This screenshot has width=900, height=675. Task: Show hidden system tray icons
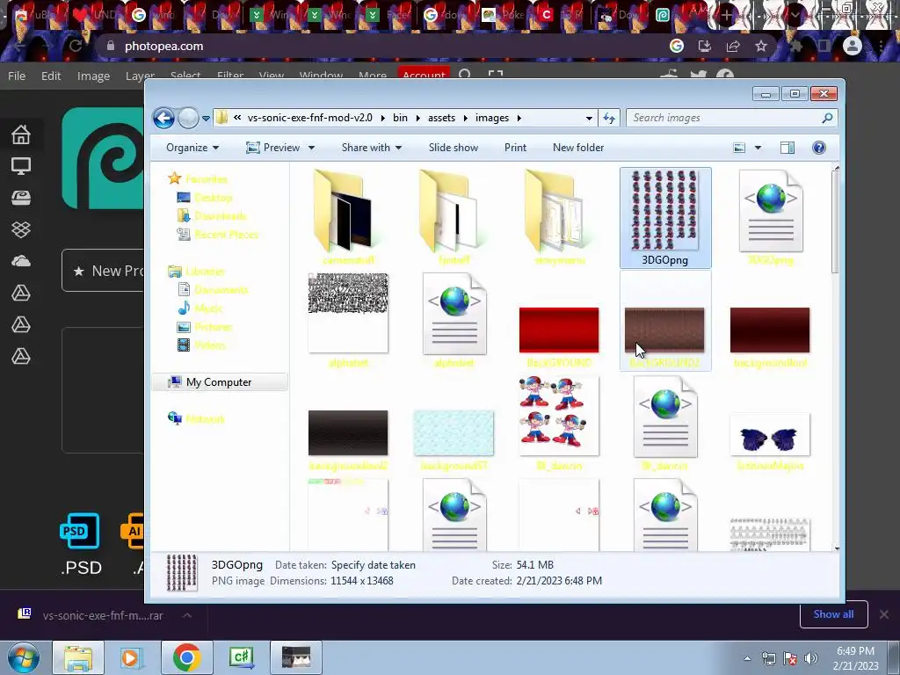(x=747, y=658)
